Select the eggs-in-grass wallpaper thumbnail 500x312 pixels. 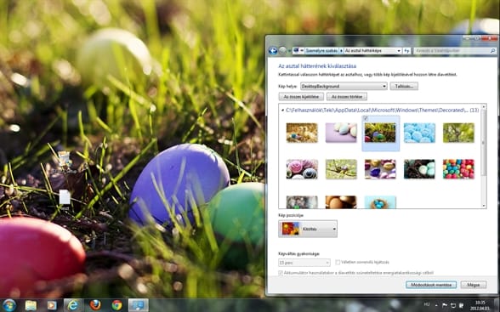click(380, 133)
